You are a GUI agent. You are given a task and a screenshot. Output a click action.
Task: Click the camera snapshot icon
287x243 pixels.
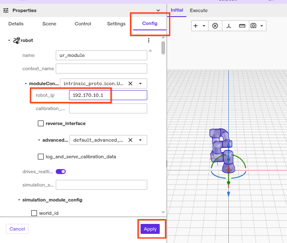point(253,26)
